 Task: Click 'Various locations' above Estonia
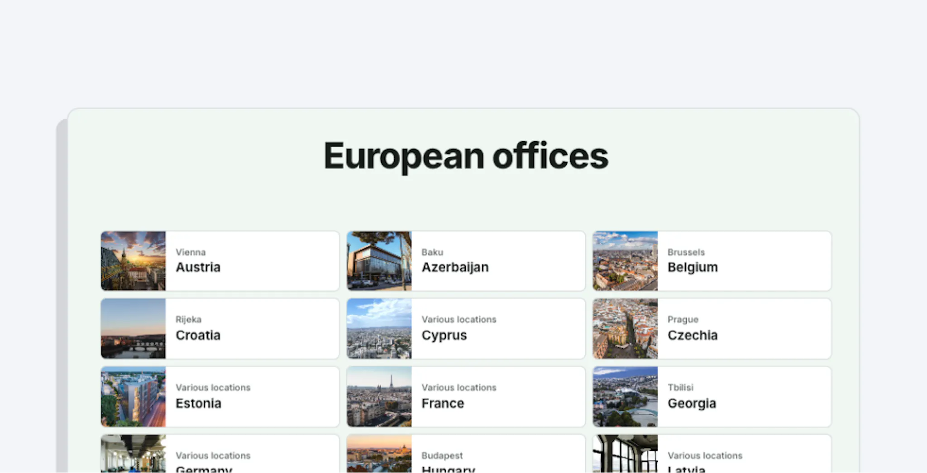click(213, 388)
